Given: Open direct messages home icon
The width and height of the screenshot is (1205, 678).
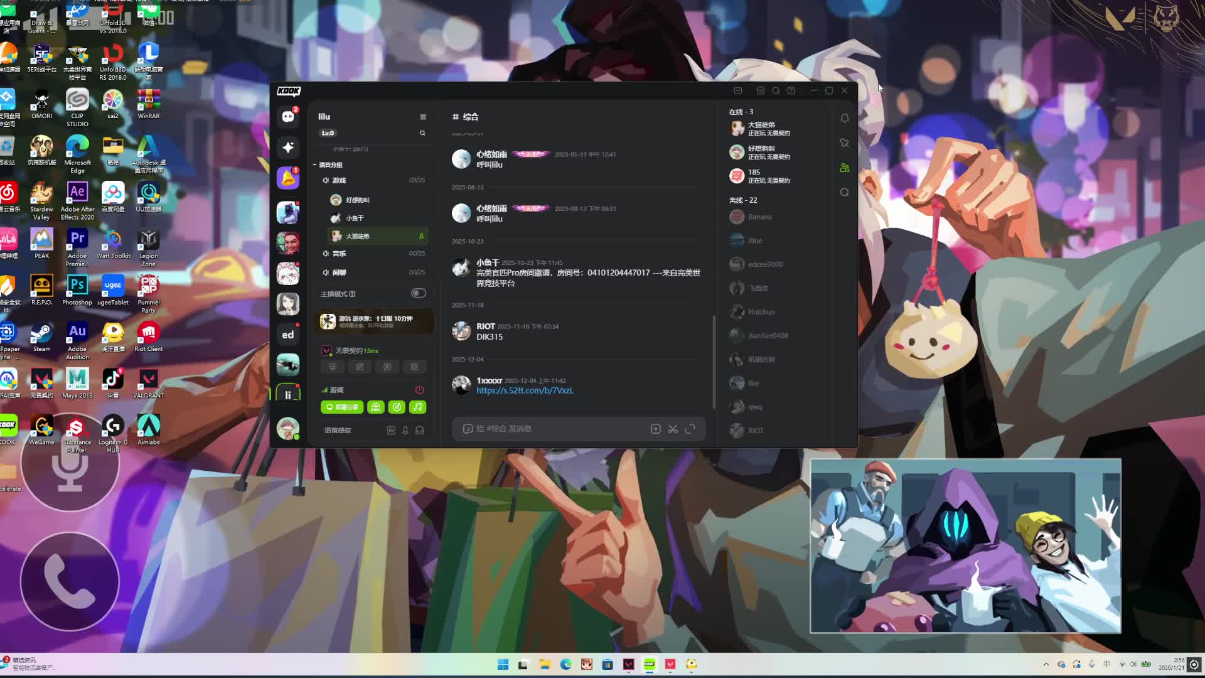Looking at the screenshot, I should 288,117.
